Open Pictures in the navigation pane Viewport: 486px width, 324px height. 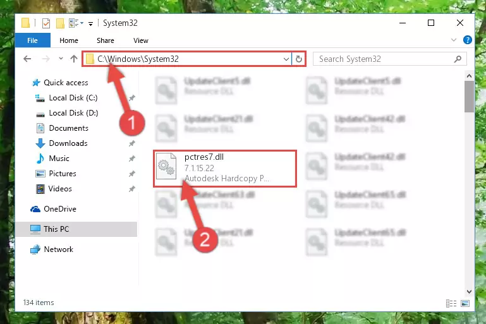pos(63,174)
